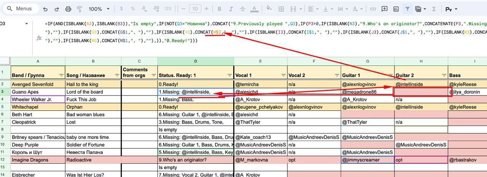The image size is (487, 177).
Task: Insert a chart using the chart icon
Action: pos(396,9)
